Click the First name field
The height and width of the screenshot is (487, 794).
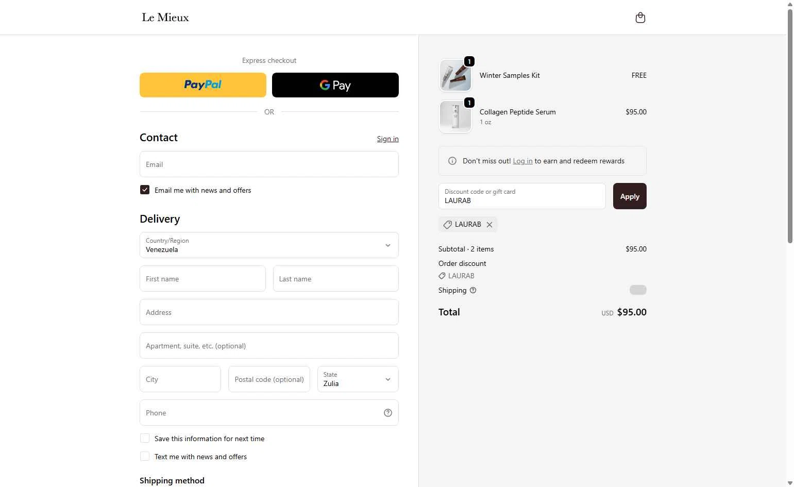pyautogui.click(x=202, y=279)
